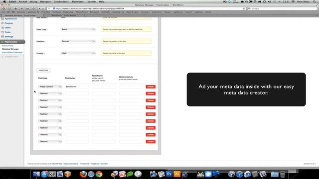Viewport: 319px width, 179px height.
Task: Open the cardboard box app in dock
Action: (68, 174)
